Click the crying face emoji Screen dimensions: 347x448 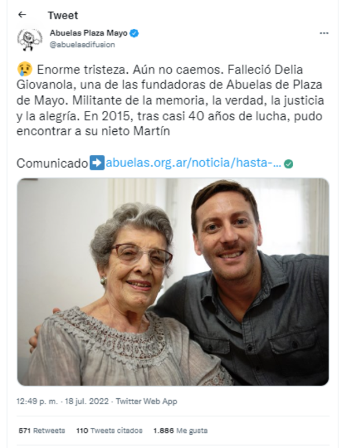tap(25, 69)
